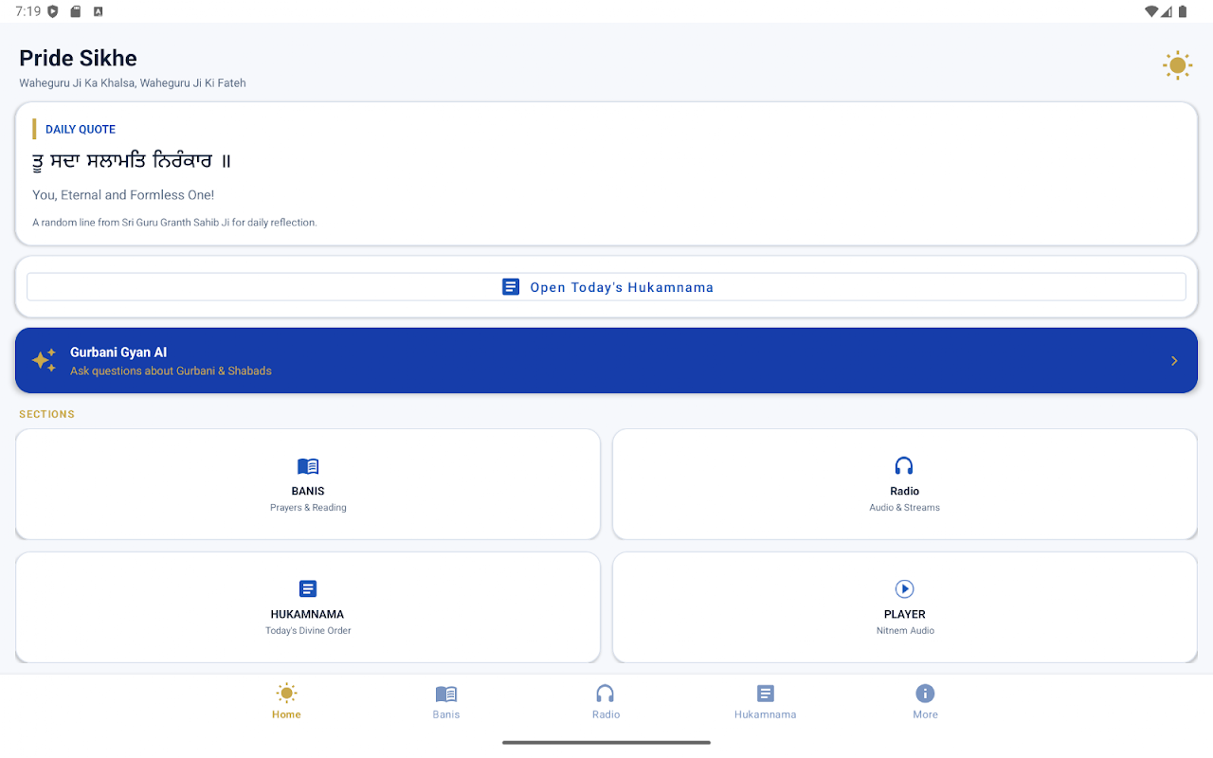Click the Daily Quote Gurmukhi verse
1213x758 pixels.
pyautogui.click(x=132, y=161)
